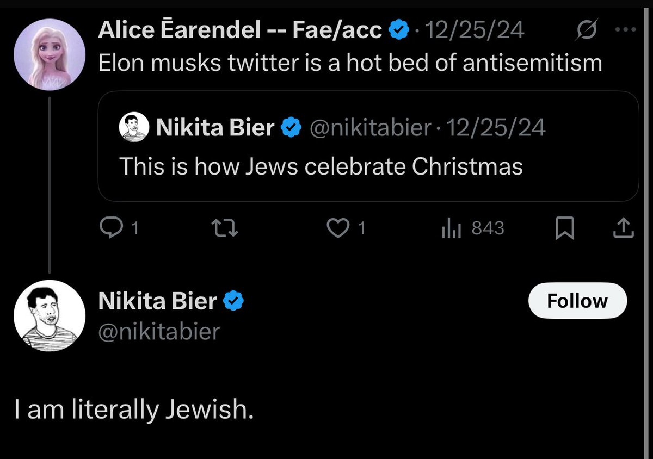The image size is (653, 459).
Task: Reply to Alice Ēarendel's tweet
Action: click(113, 229)
